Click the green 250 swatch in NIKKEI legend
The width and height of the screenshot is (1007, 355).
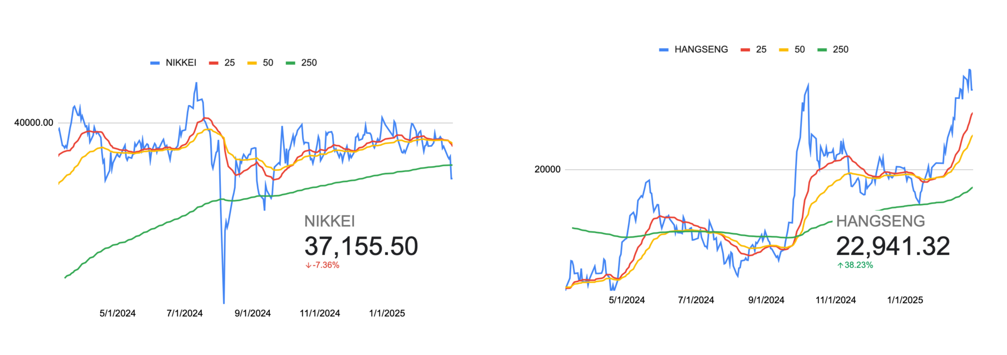tap(290, 63)
